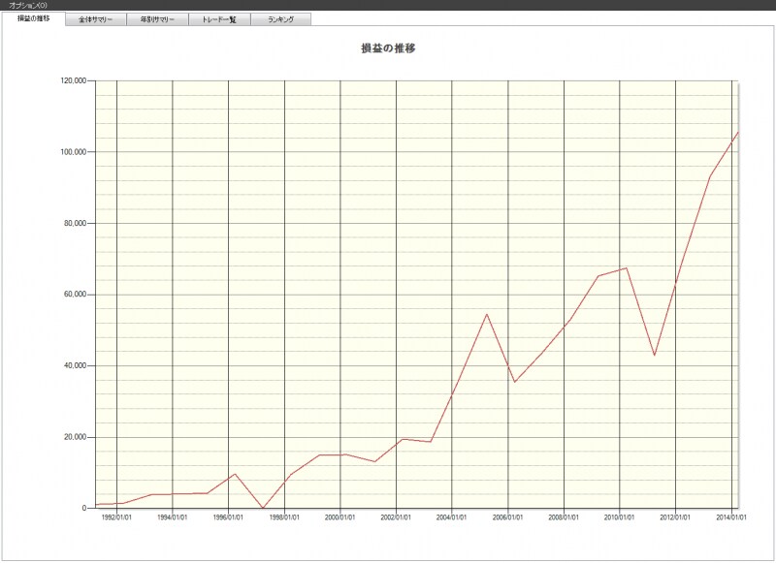Select the 20,000 y-axis label
This screenshot has height=563, width=776.
pyautogui.click(x=76, y=437)
